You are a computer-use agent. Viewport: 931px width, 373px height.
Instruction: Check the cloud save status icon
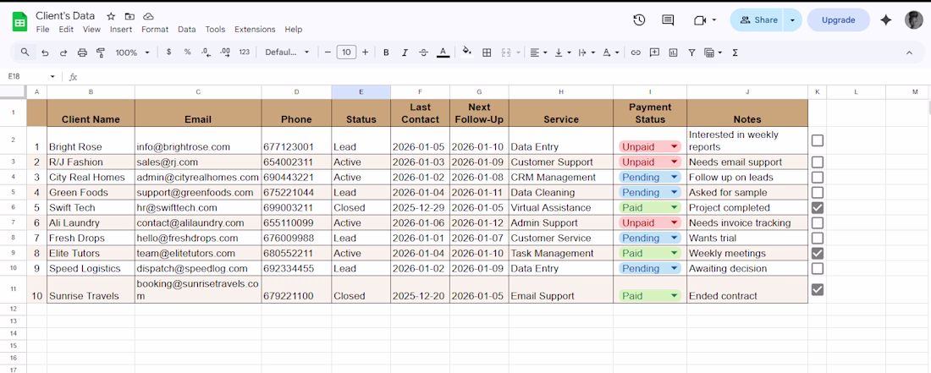[x=148, y=17]
